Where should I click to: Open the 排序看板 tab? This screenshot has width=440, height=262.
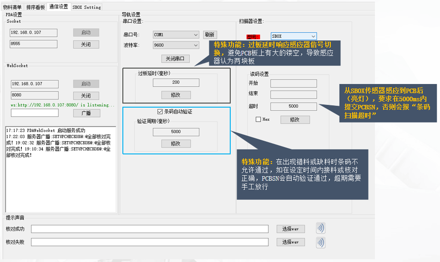coord(35,7)
